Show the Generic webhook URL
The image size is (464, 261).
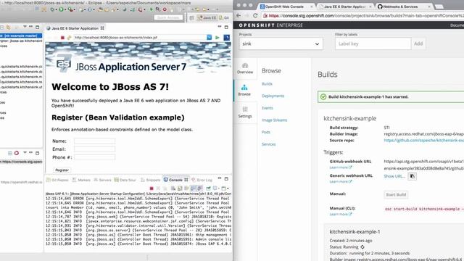coord(394,176)
